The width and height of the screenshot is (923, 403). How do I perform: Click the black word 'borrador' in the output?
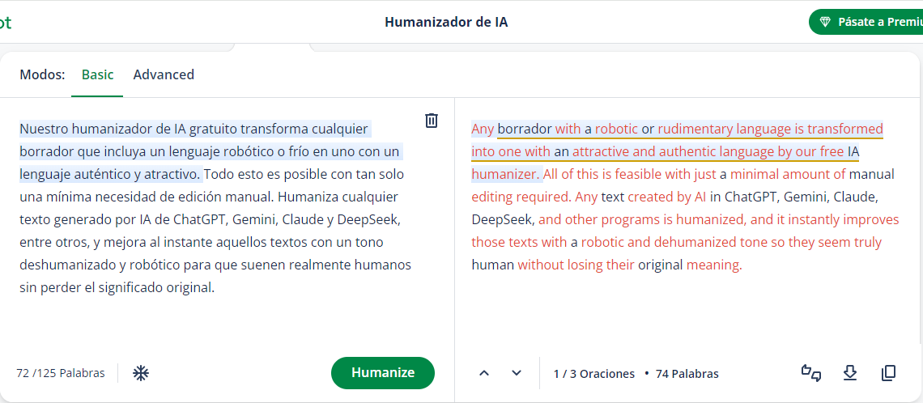pos(525,128)
